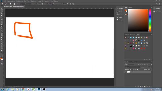Select the Move tool

click(2, 9)
